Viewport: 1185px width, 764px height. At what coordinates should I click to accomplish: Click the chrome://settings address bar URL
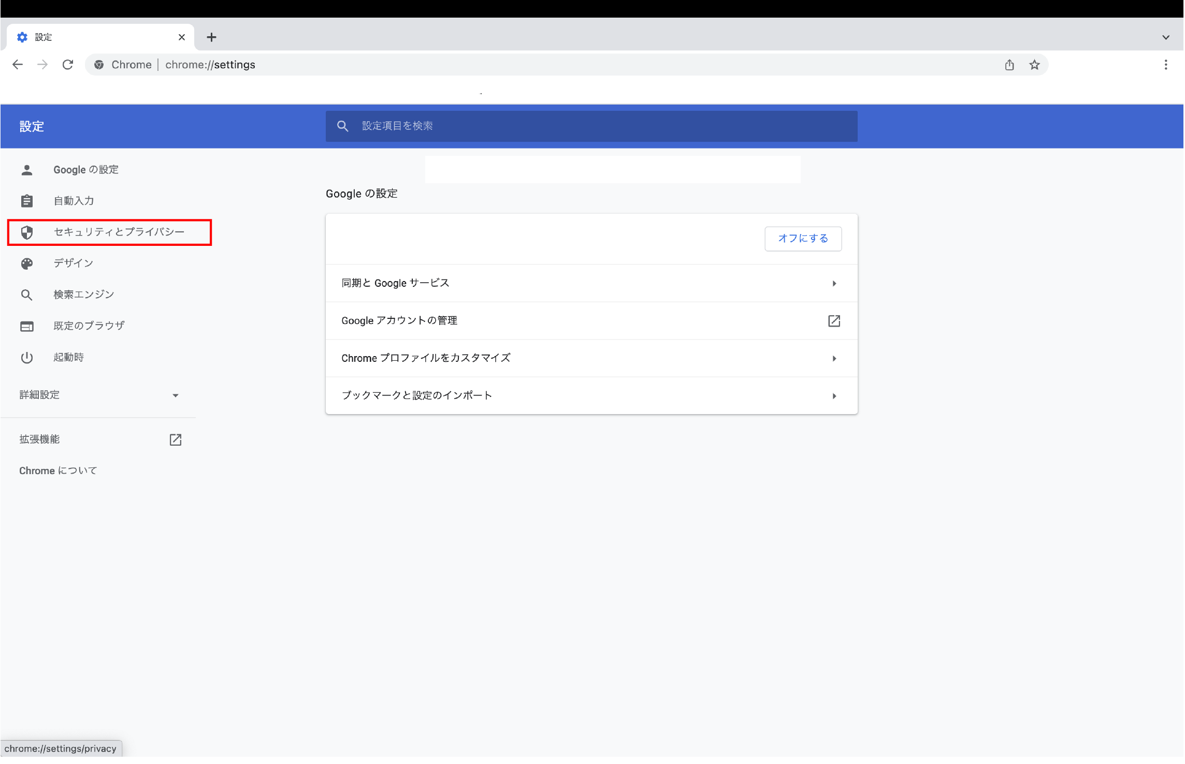210,65
